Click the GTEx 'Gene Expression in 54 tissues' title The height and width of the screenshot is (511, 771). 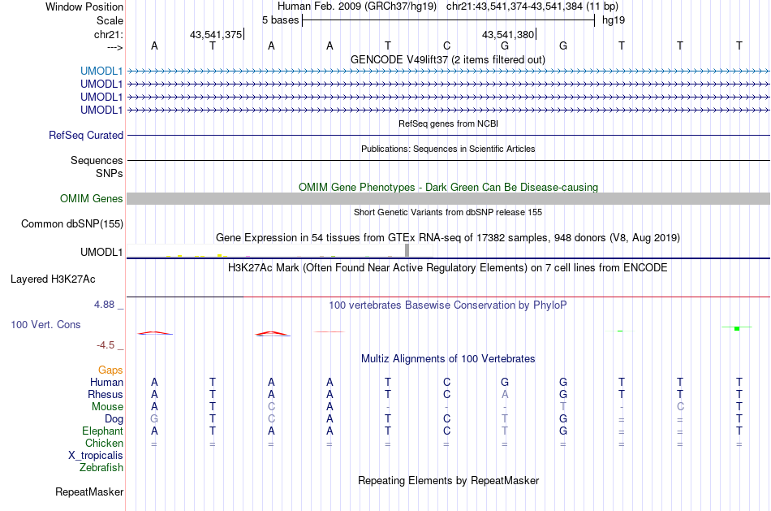click(x=448, y=238)
